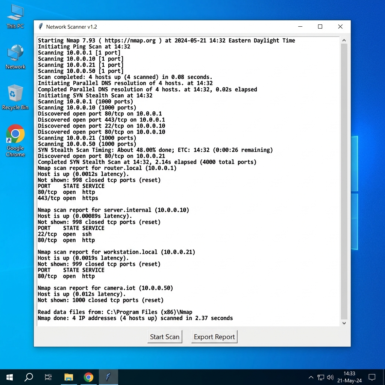Click the scroll-up arrow in the output pane

[344, 40]
